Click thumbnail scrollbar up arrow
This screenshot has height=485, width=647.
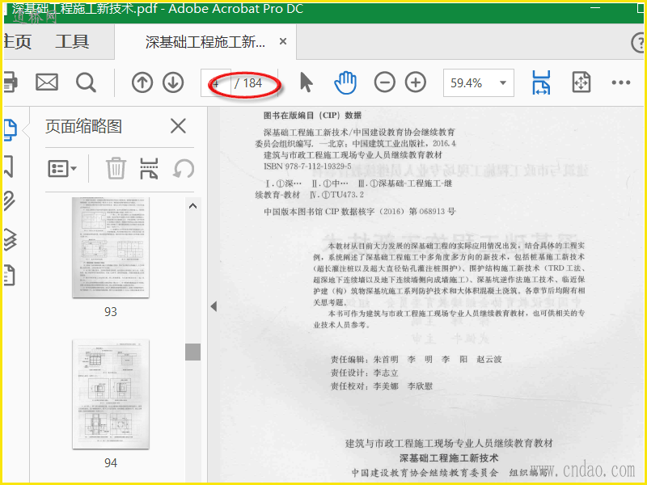click(x=192, y=206)
